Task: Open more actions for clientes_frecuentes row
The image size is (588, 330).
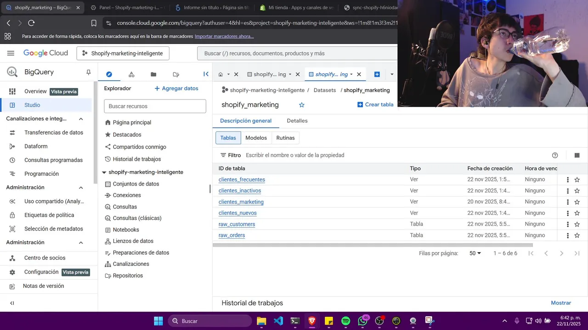Action: tap(568, 180)
